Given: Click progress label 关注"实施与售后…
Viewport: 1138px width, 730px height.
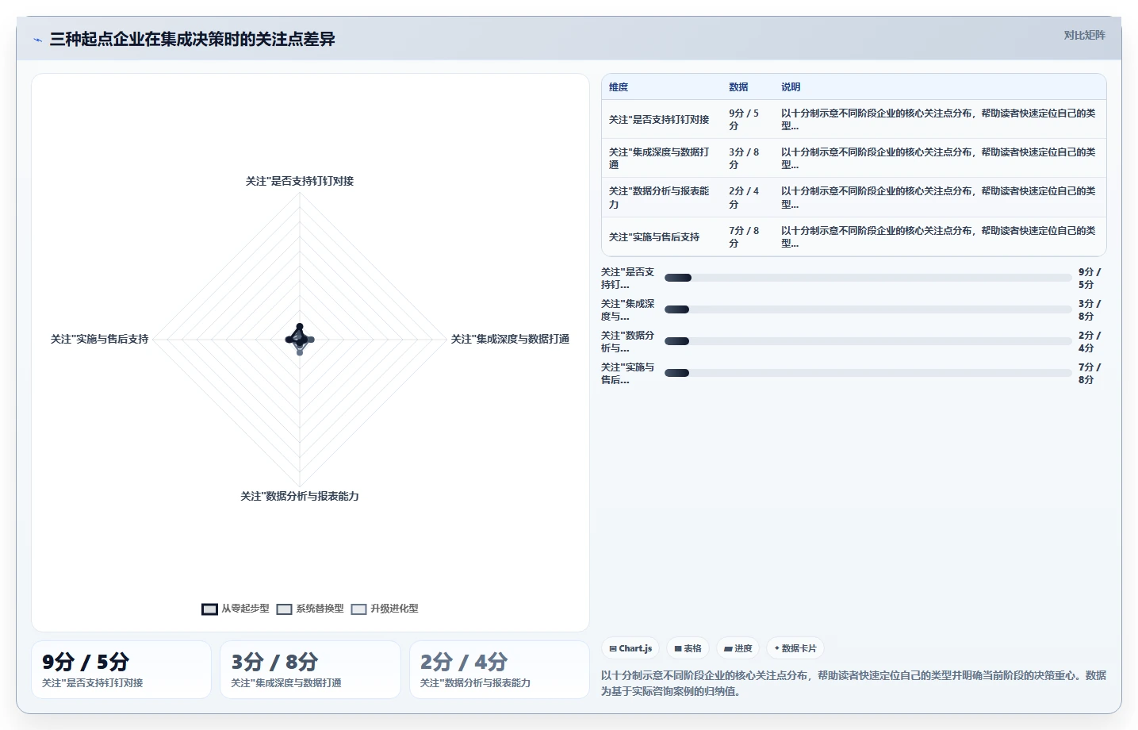Looking at the screenshot, I should pyautogui.click(x=628, y=374).
